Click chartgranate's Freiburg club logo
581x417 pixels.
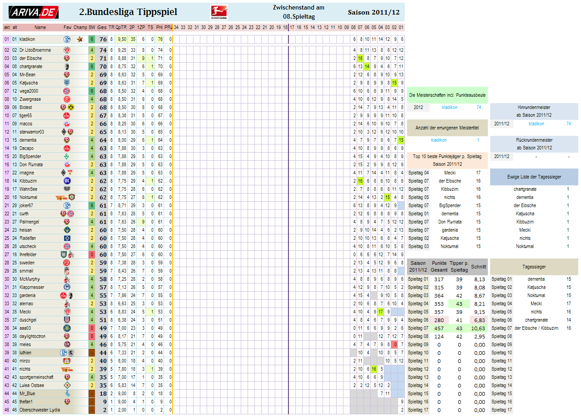point(67,67)
